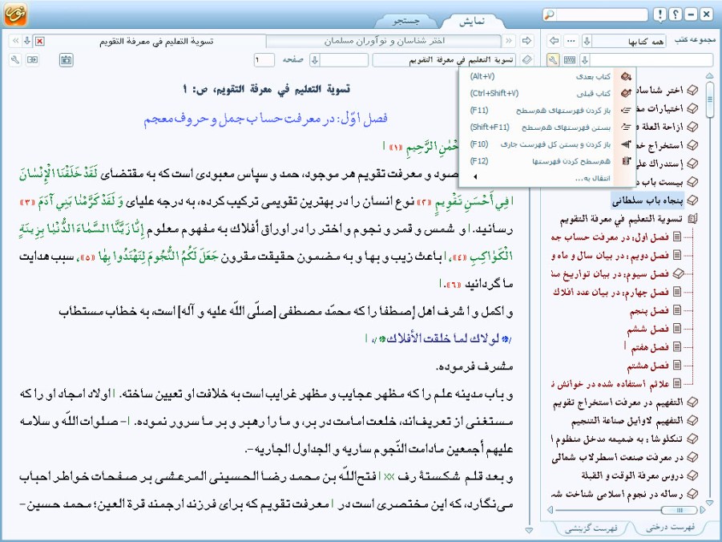Screen dimensions: 722x542
Task: Switch to the اختر شناسان و نوآوران مسلمان book tab
Action: (x=384, y=41)
